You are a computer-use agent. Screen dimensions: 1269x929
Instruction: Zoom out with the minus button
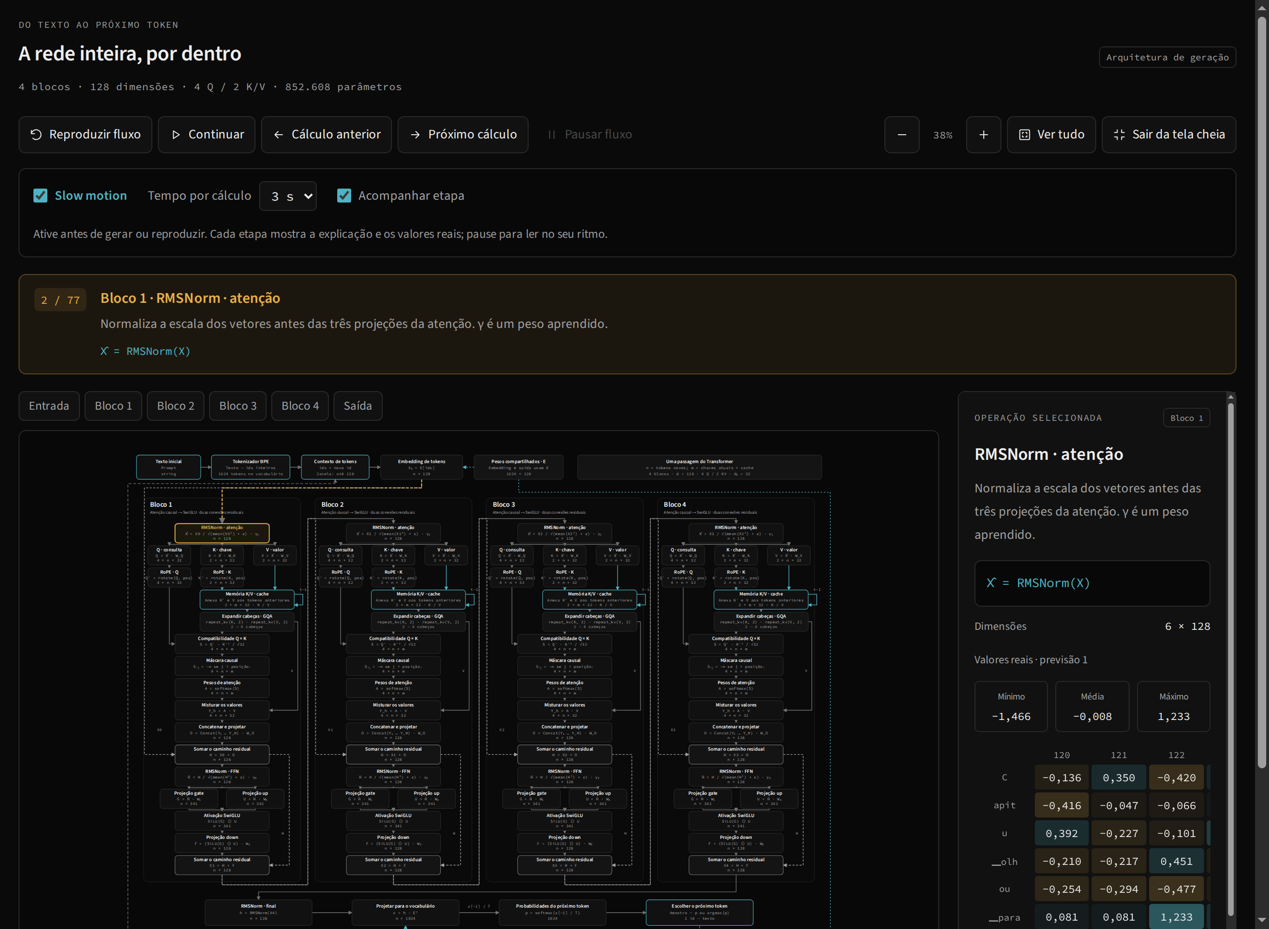pos(902,135)
